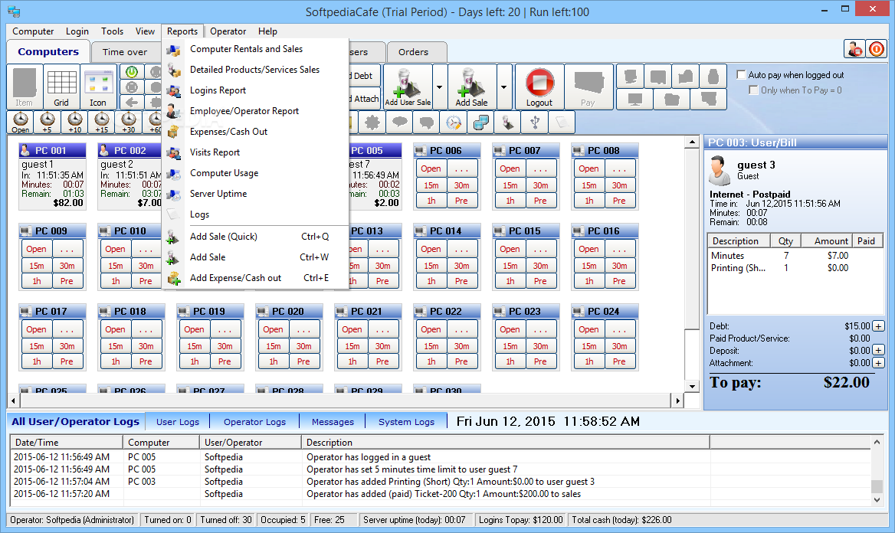
Task: Expand Attachment with its plus button
Action: click(x=878, y=363)
